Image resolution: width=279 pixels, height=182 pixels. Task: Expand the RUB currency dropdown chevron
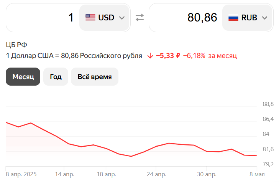point(264,18)
